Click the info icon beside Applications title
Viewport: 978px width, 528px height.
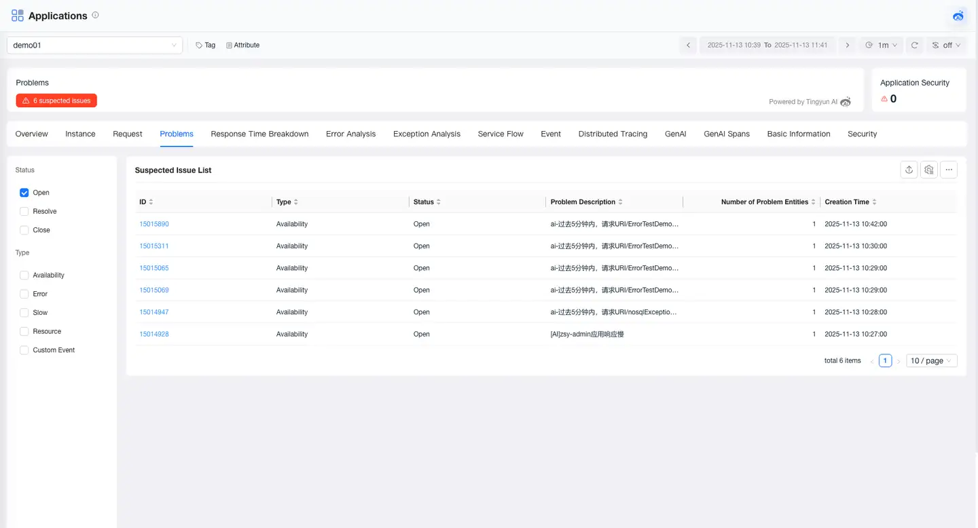pos(95,15)
